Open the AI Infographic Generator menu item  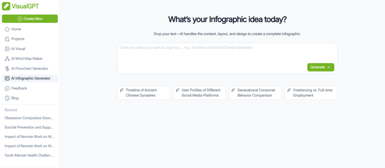click(x=30, y=78)
